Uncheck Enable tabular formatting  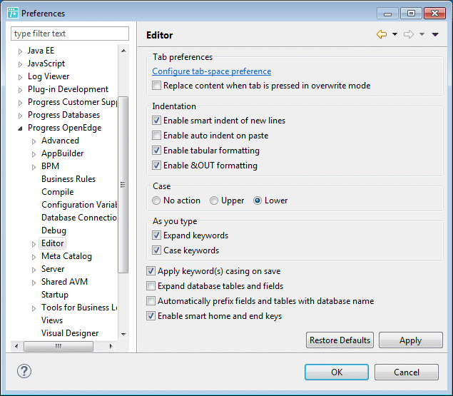156,151
